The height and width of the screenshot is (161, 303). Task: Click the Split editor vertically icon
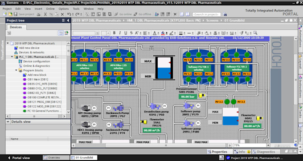[x=188, y=14]
